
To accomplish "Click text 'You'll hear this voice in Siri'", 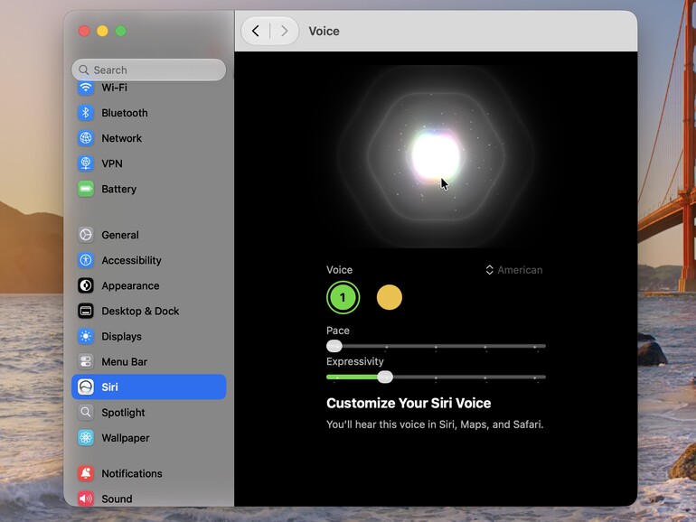I will [x=390, y=424].
